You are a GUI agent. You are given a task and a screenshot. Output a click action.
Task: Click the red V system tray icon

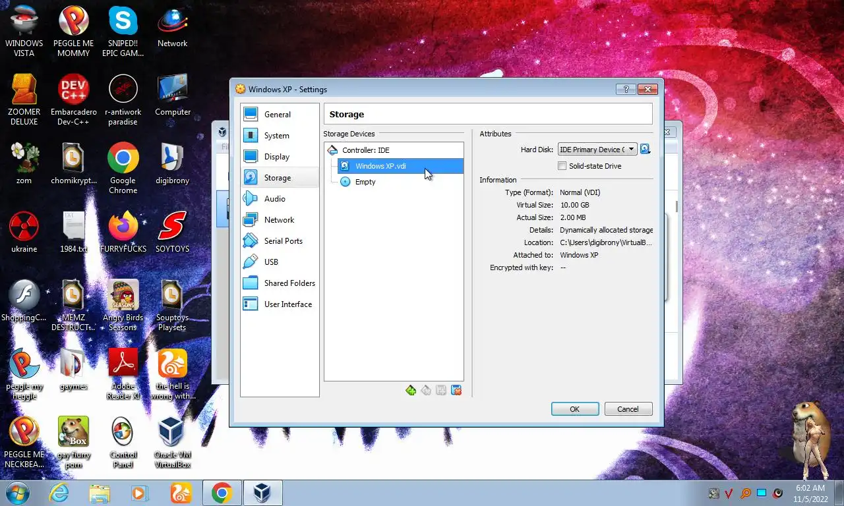tap(729, 493)
